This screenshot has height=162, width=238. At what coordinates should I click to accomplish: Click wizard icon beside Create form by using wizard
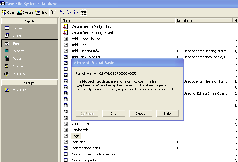coord(65,32)
